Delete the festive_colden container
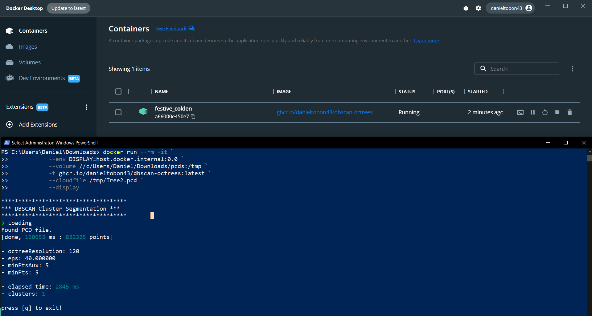 pos(569,112)
